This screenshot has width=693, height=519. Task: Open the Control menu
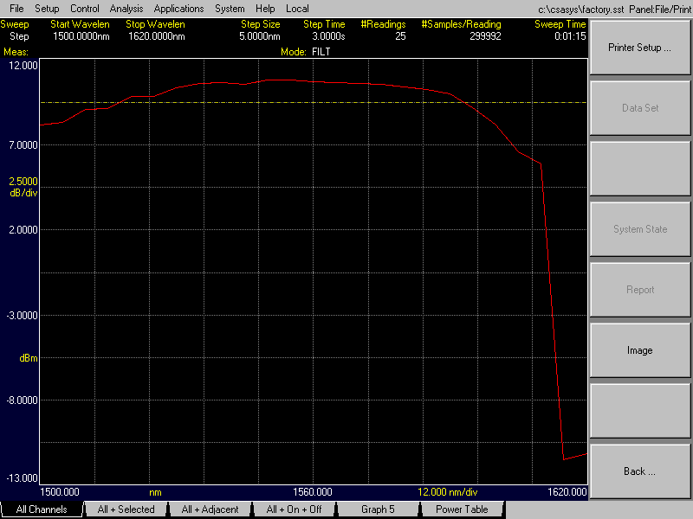click(84, 8)
